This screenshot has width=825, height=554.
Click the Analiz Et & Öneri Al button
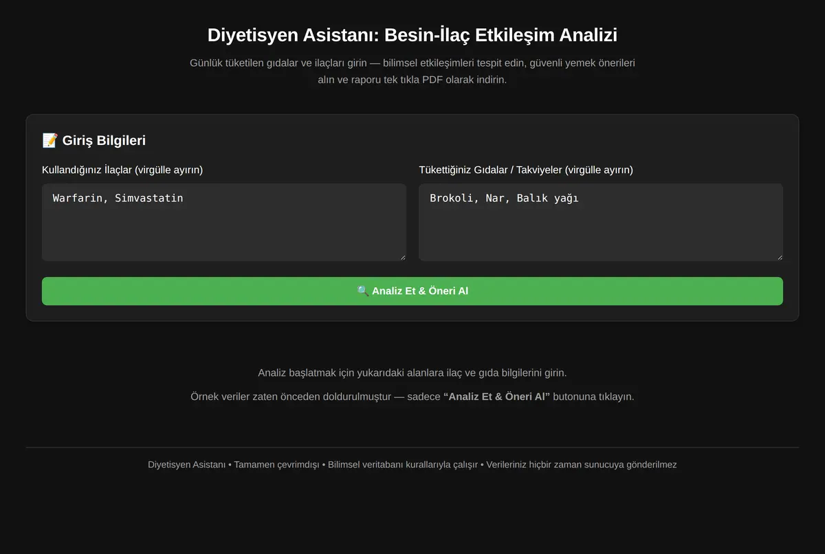click(x=412, y=291)
